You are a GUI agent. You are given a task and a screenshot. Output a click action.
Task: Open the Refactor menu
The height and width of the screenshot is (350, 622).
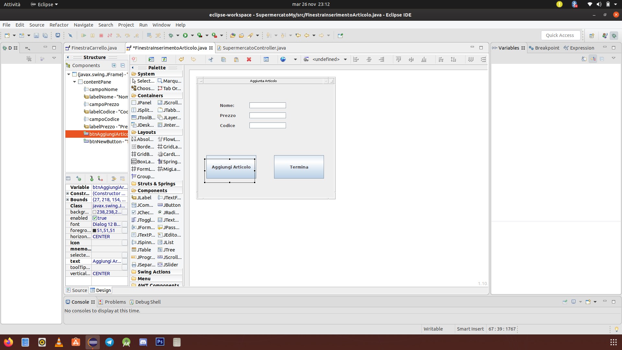59,24
